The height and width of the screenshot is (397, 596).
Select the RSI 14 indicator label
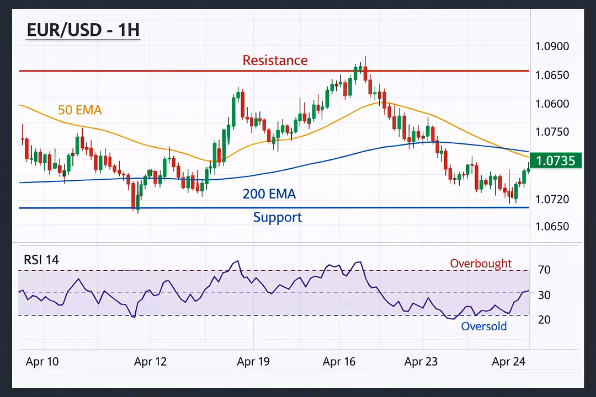click(x=41, y=260)
